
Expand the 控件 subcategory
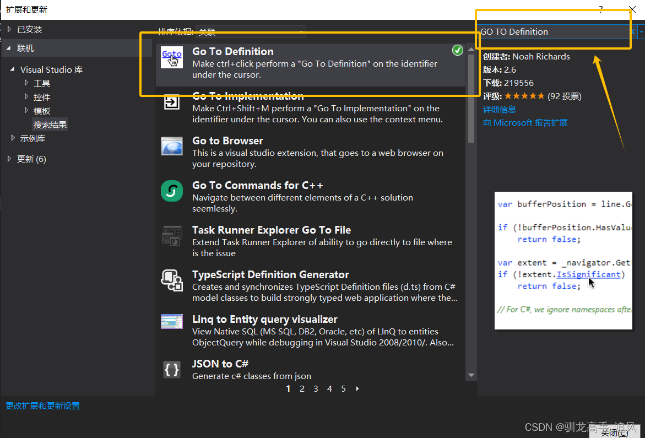(x=26, y=97)
